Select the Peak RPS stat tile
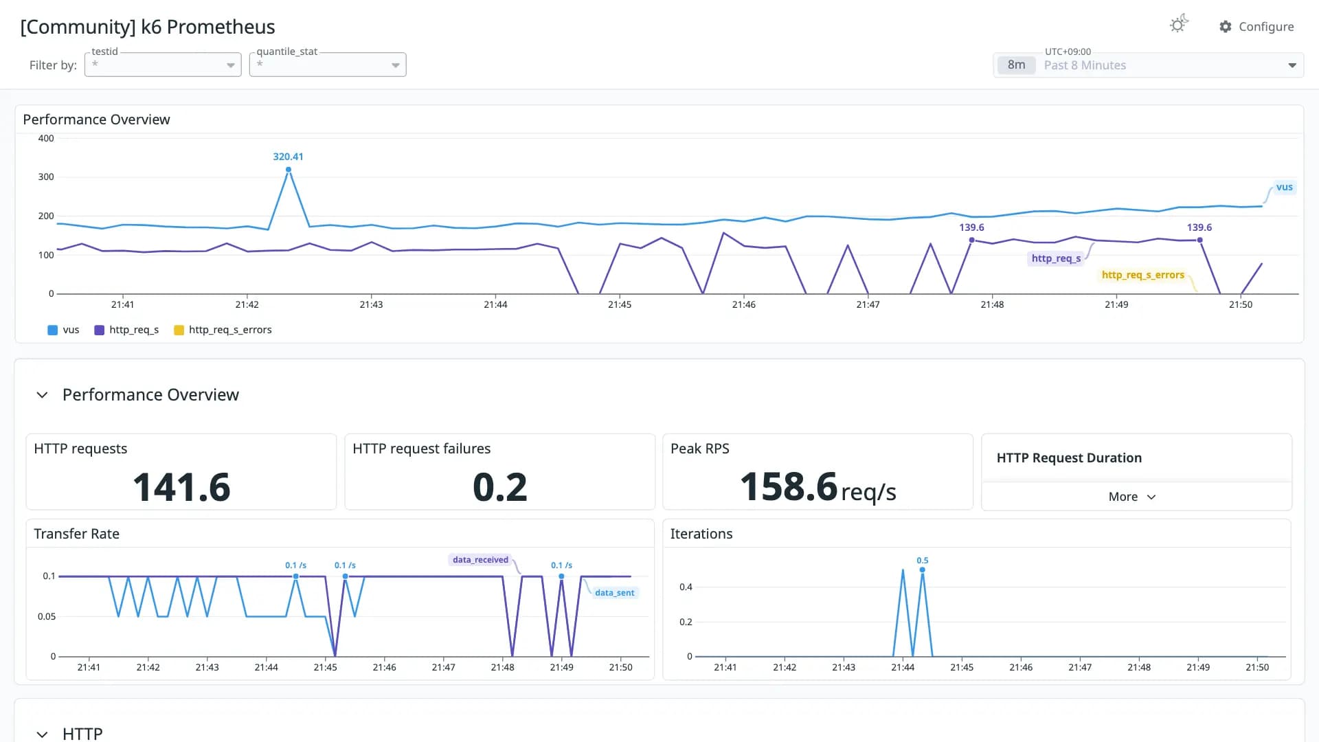Viewport: 1319px width, 742px height. click(818, 472)
